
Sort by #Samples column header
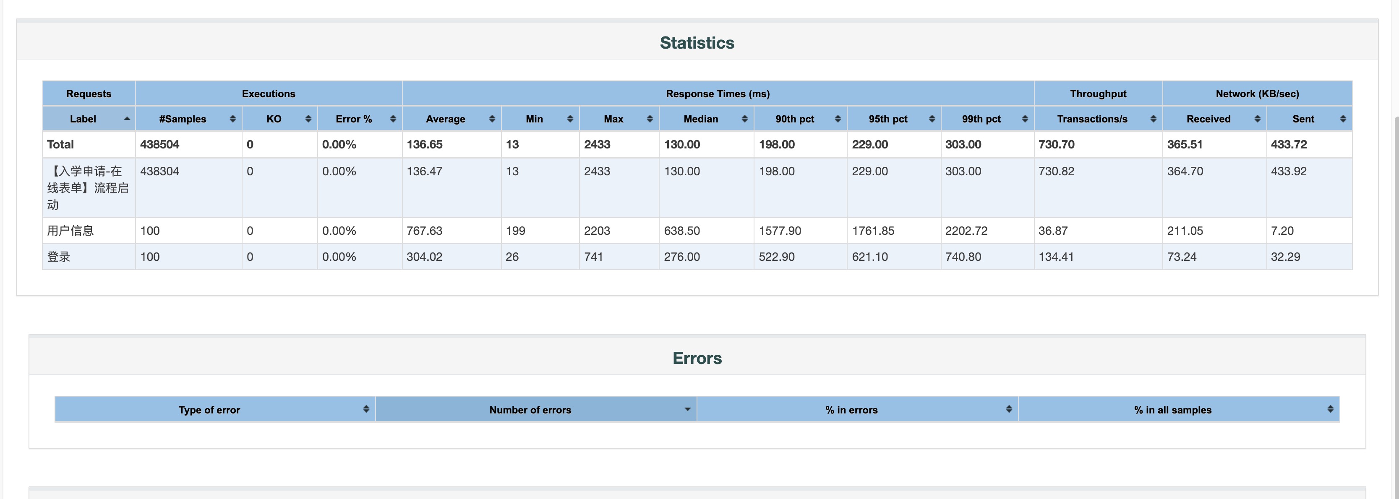tap(188, 119)
